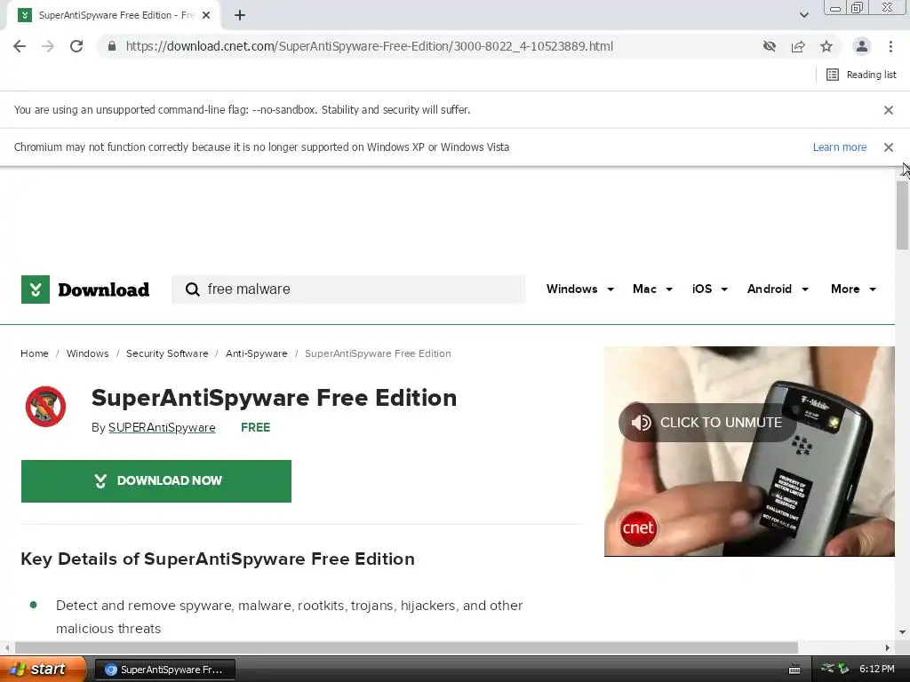Click the Key Details heading text
Image resolution: width=910 pixels, height=682 pixels.
tap(218, 559)
